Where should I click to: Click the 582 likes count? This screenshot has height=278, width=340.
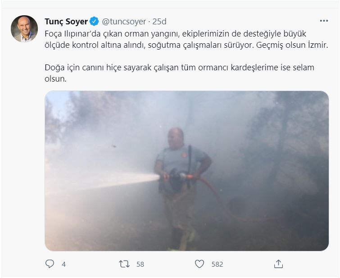(217, 264)
